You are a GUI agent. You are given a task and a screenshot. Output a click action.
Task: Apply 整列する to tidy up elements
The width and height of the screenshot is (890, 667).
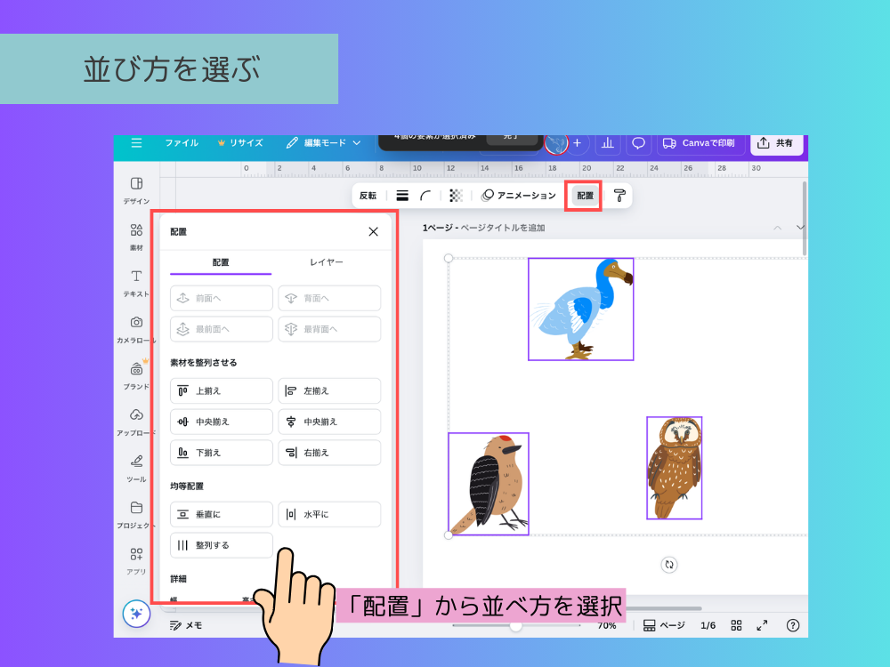click(221, 545)
